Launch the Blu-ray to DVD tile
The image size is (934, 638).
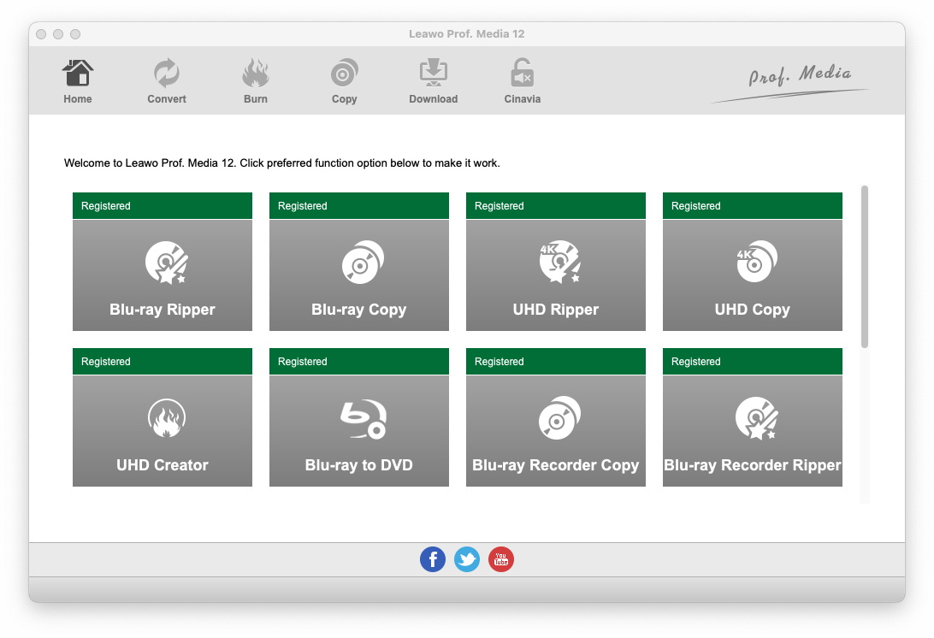coord(359,431)
